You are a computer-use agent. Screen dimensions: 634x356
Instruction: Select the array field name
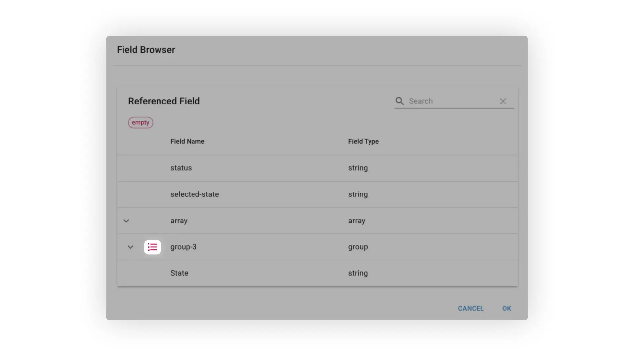pos(179,221)
